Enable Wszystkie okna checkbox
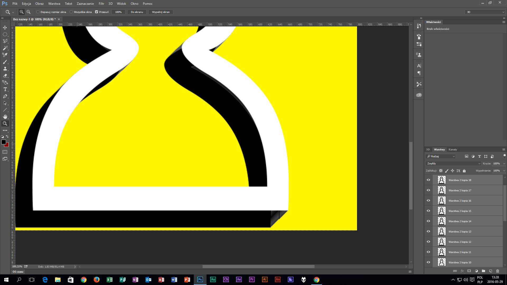Viewport: 507px width, 285px height. (71, 12)
